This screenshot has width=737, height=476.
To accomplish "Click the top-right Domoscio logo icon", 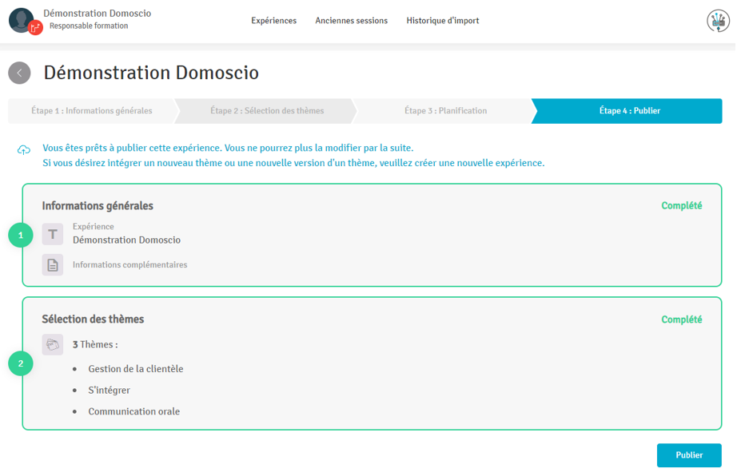I will point(718,21).
